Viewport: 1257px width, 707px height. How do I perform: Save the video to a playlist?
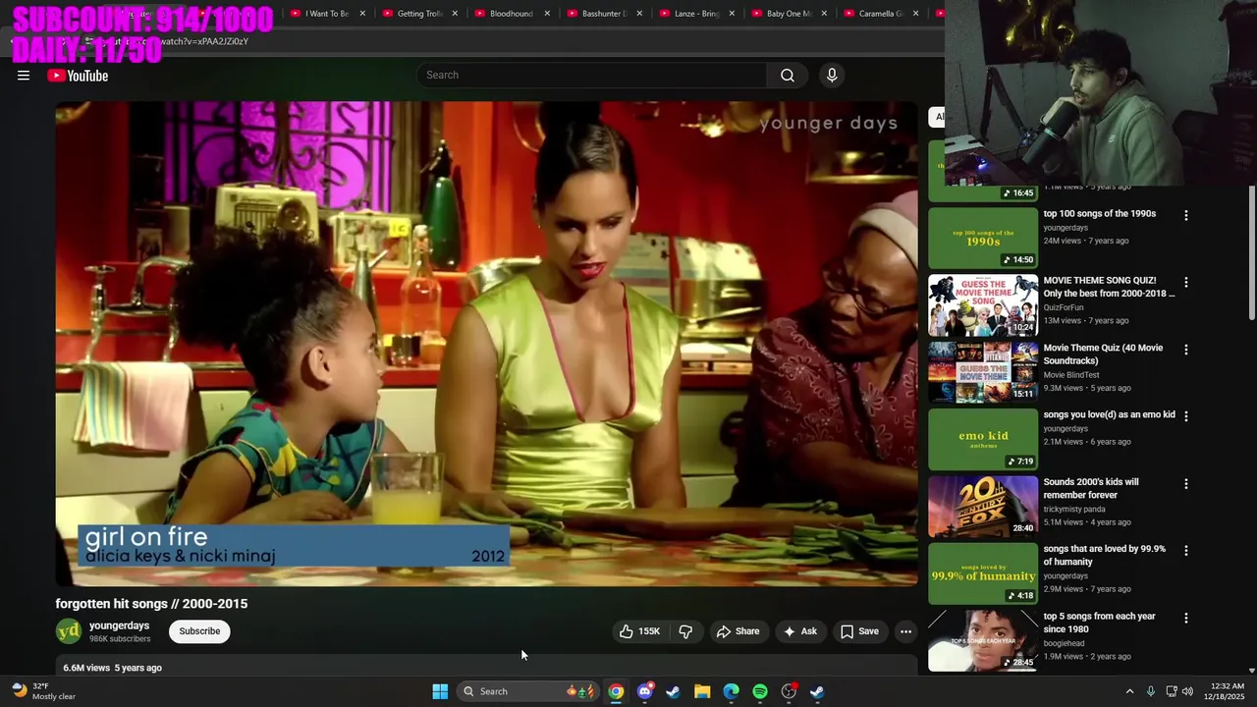pos(859,631)
